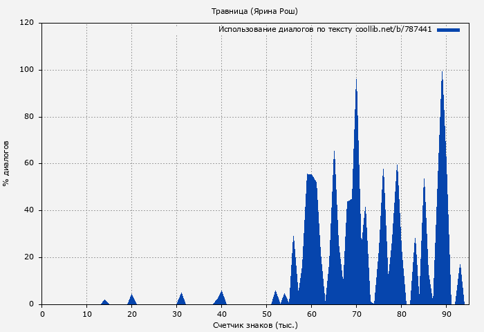Click the 100 tick on the y-axis

(27, 70)
